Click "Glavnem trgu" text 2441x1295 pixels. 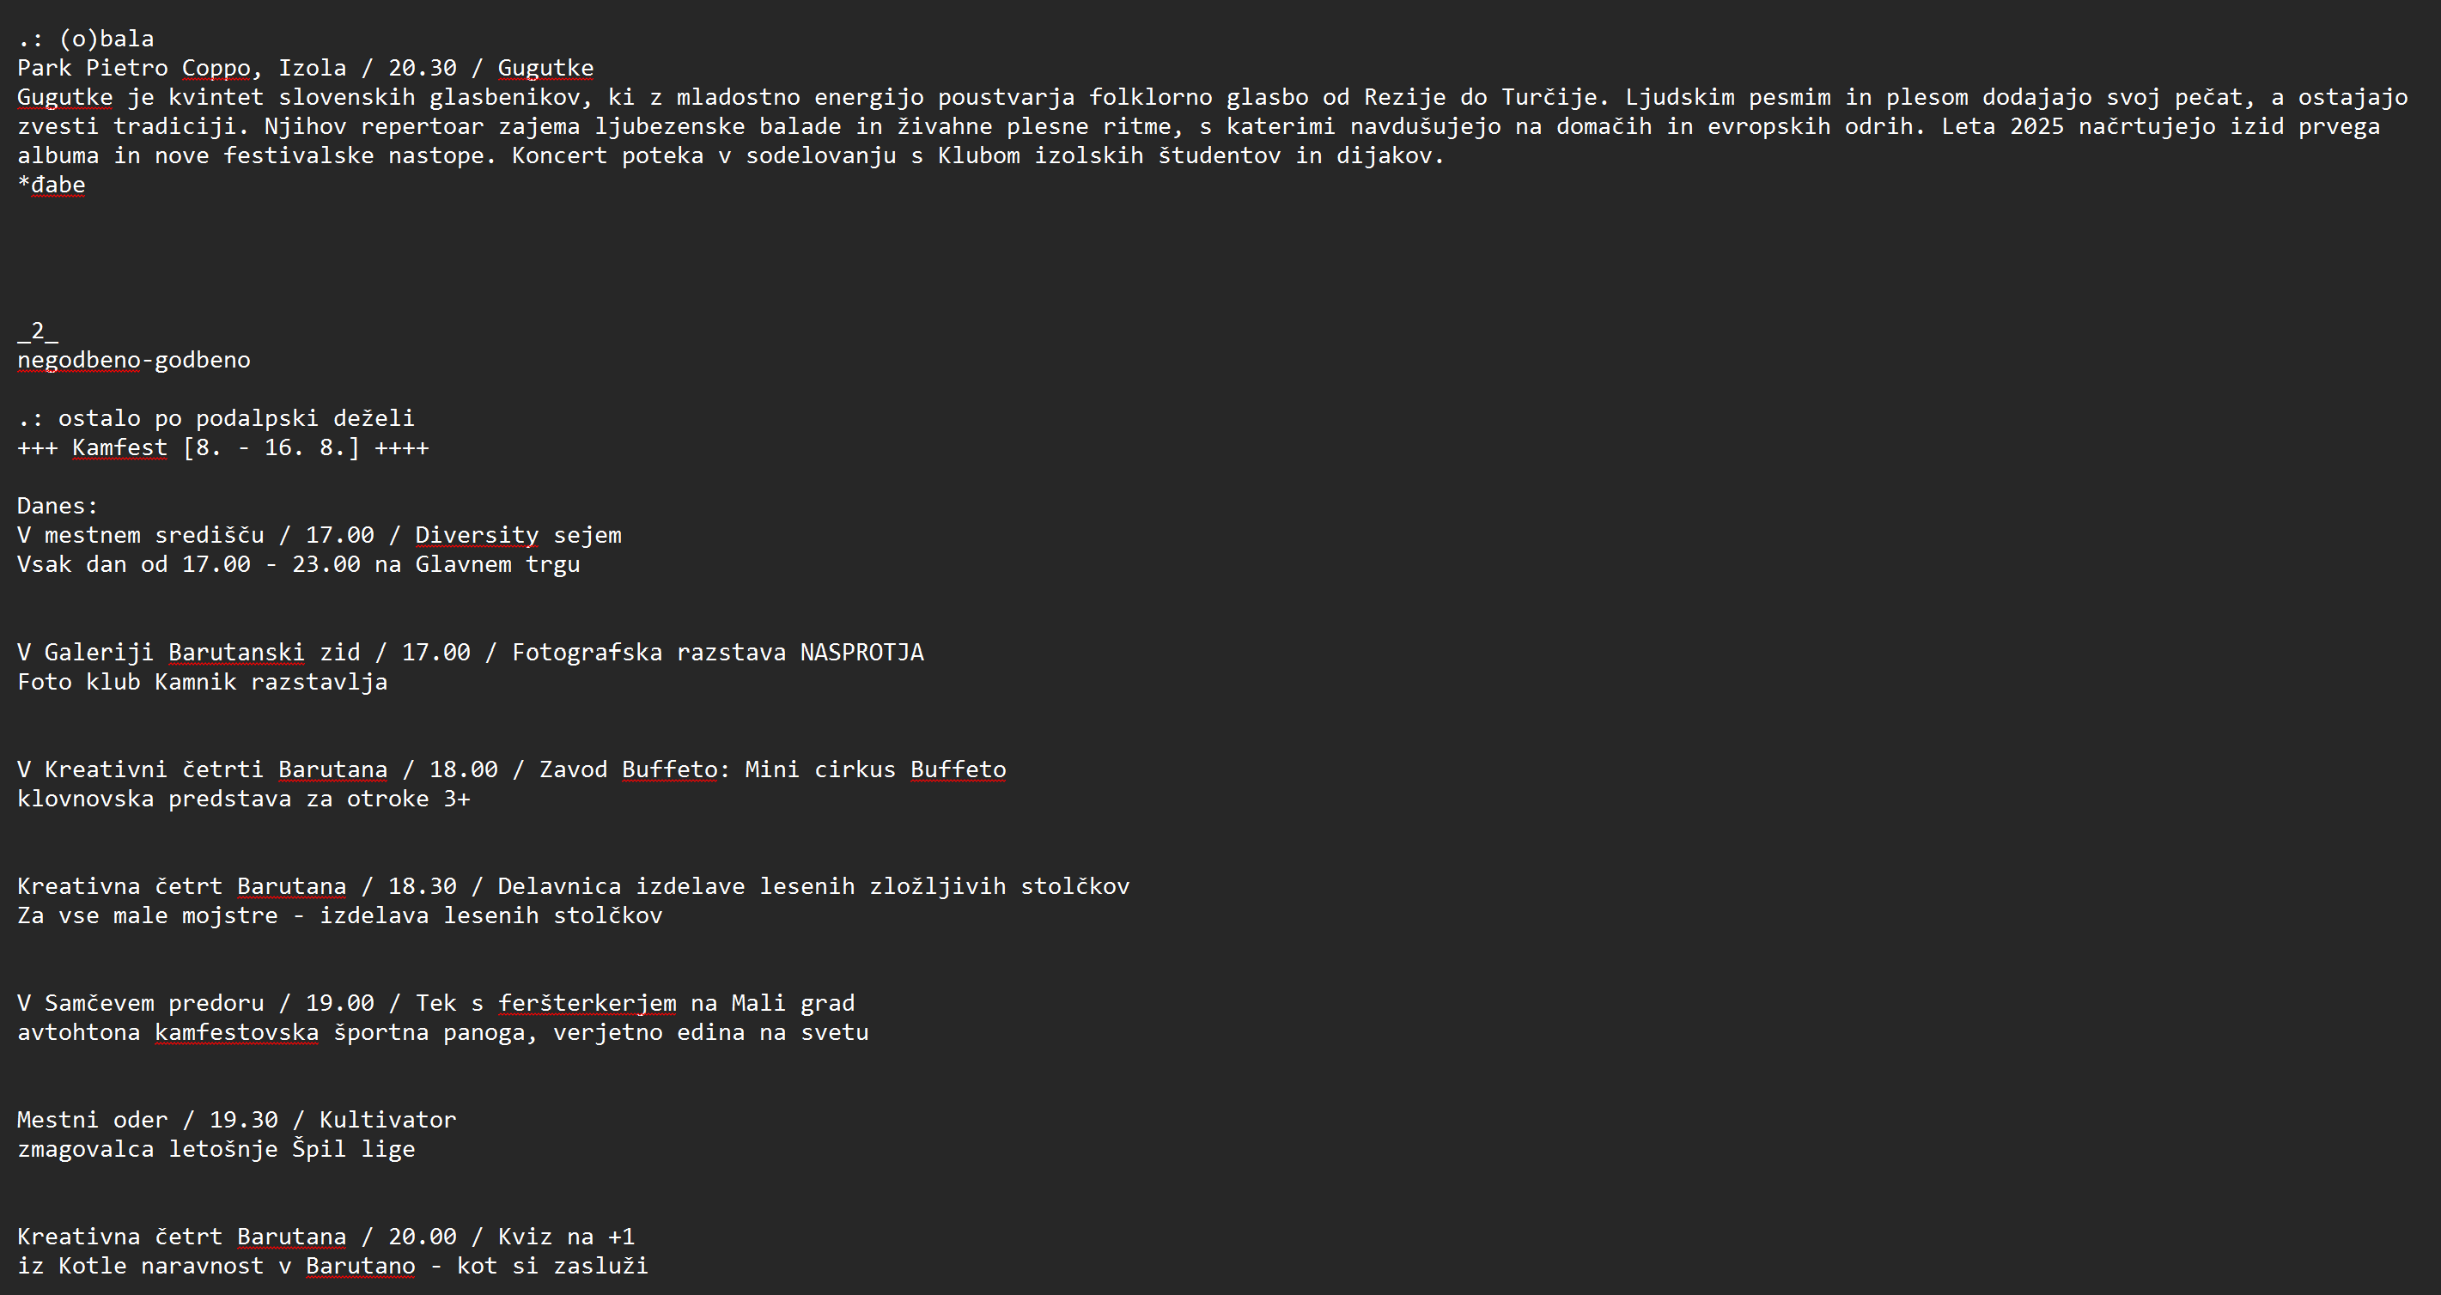click(x=497, y=564)
